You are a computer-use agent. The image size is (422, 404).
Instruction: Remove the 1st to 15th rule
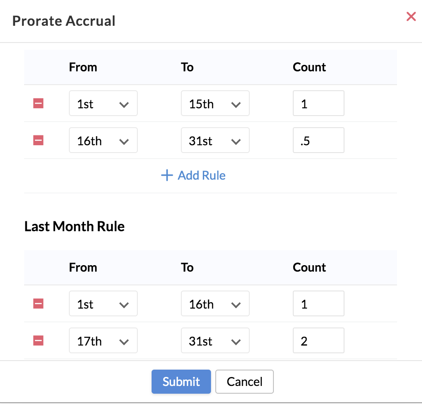(x=38, y=104)
